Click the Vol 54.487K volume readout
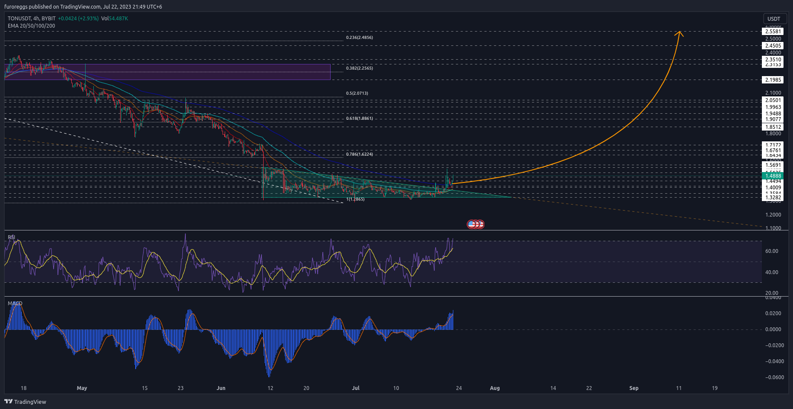 [115, 19]
